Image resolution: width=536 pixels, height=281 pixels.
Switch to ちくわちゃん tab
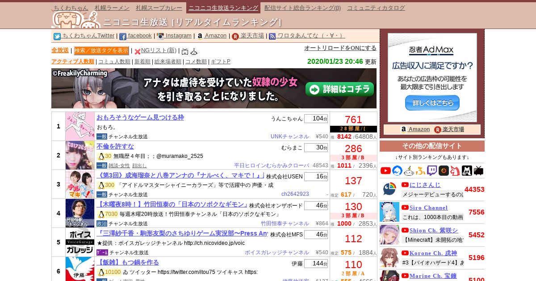coord(71,8)
